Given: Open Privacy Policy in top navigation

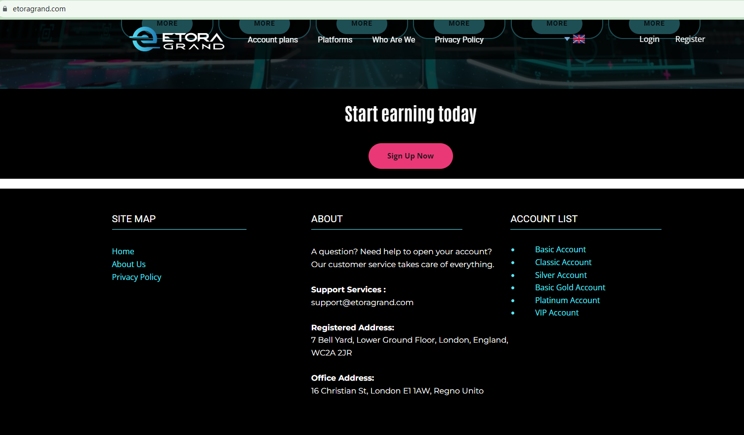Looking at the screenshot, I should tap(458, 40).
